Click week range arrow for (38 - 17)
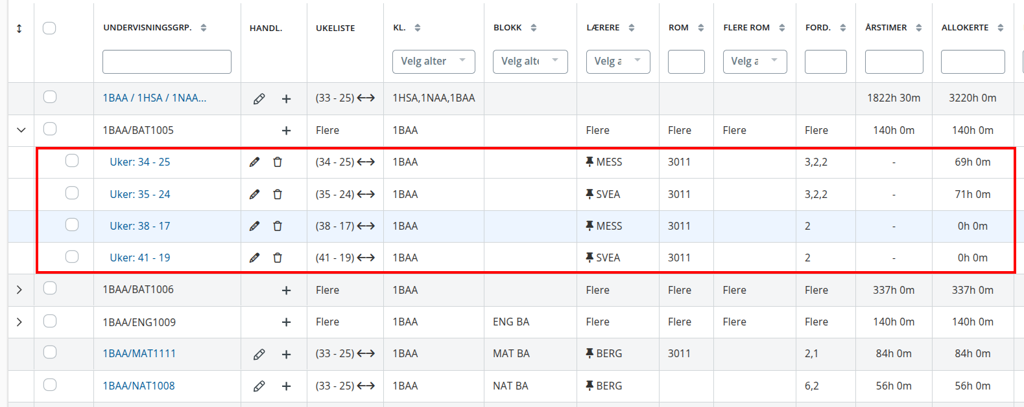Image resolution: width=1024 pixels, height=407 pixels. (366, 226)
